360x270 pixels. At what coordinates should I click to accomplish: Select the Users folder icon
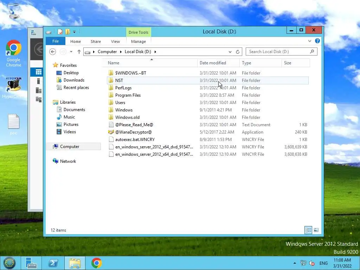111,102
